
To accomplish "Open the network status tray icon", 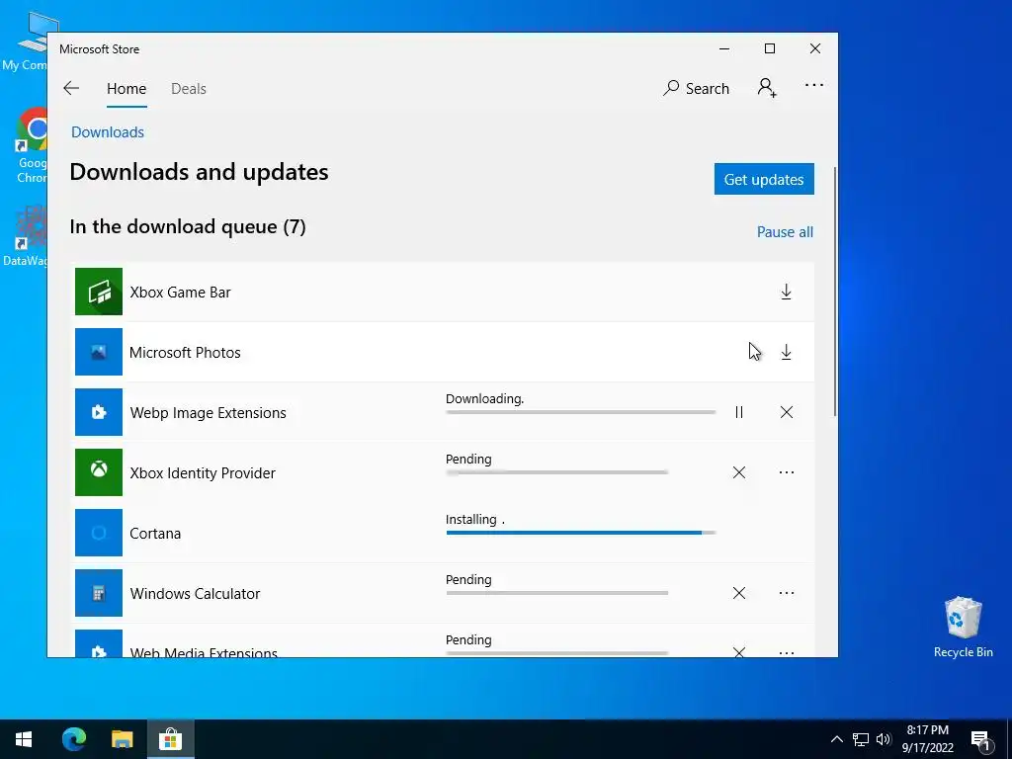I will tap(861, 739).
